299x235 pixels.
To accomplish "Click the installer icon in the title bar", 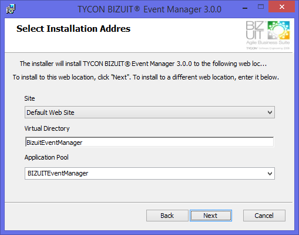I will click(11, 9).
